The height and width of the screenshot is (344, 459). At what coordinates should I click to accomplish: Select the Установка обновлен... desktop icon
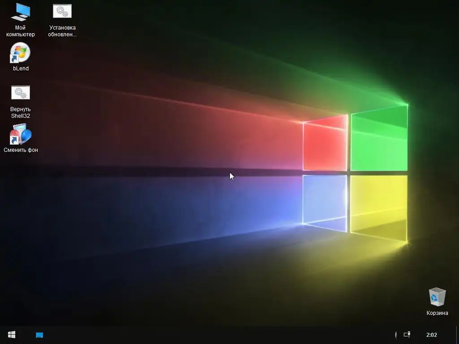(x=62, y=20)
